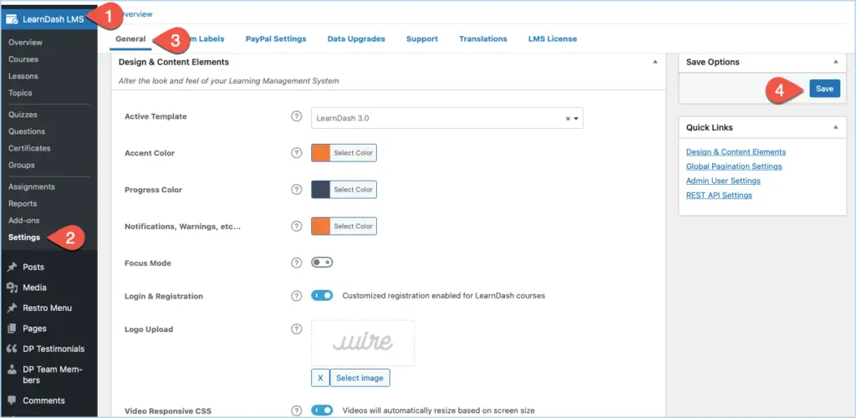The width and height of the screenshot is (856, 418).
Task: Collapse the Quick Links panel
Action: pyautogui.click(x=835, y=127)
